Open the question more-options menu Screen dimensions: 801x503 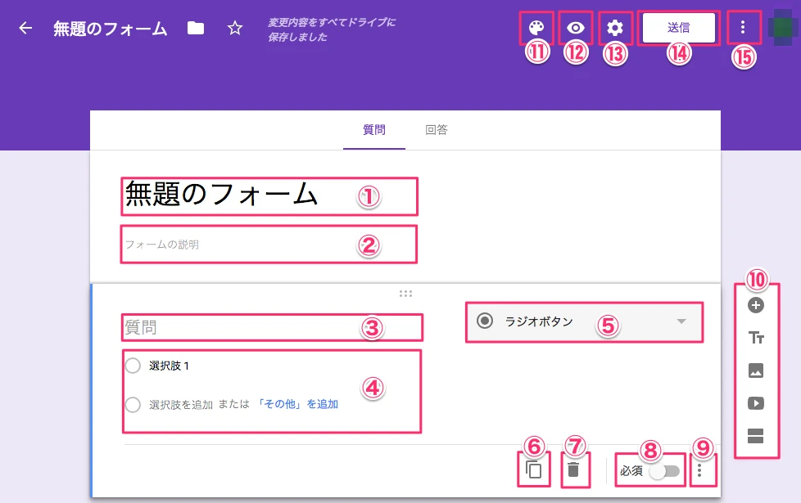pyautogui.click(x=699, y=469)
